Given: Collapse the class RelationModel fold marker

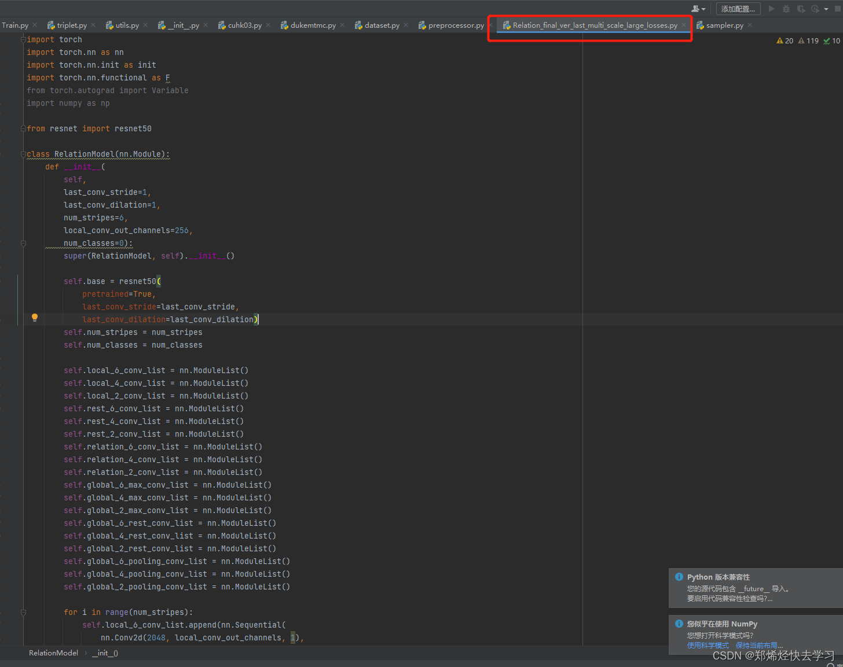Looking at the screenshot, I should click(x=23, y=154).
